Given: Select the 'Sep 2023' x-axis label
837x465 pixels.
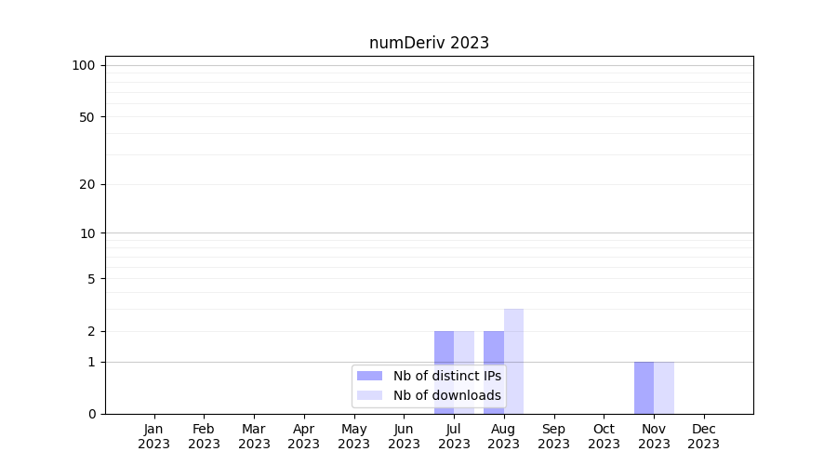Looking at the screenshot, I should [553, 436].
